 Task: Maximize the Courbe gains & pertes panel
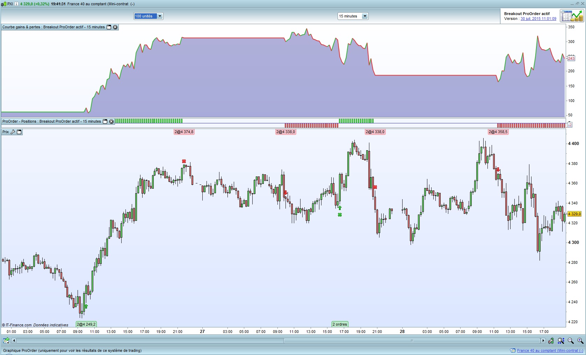109,27
